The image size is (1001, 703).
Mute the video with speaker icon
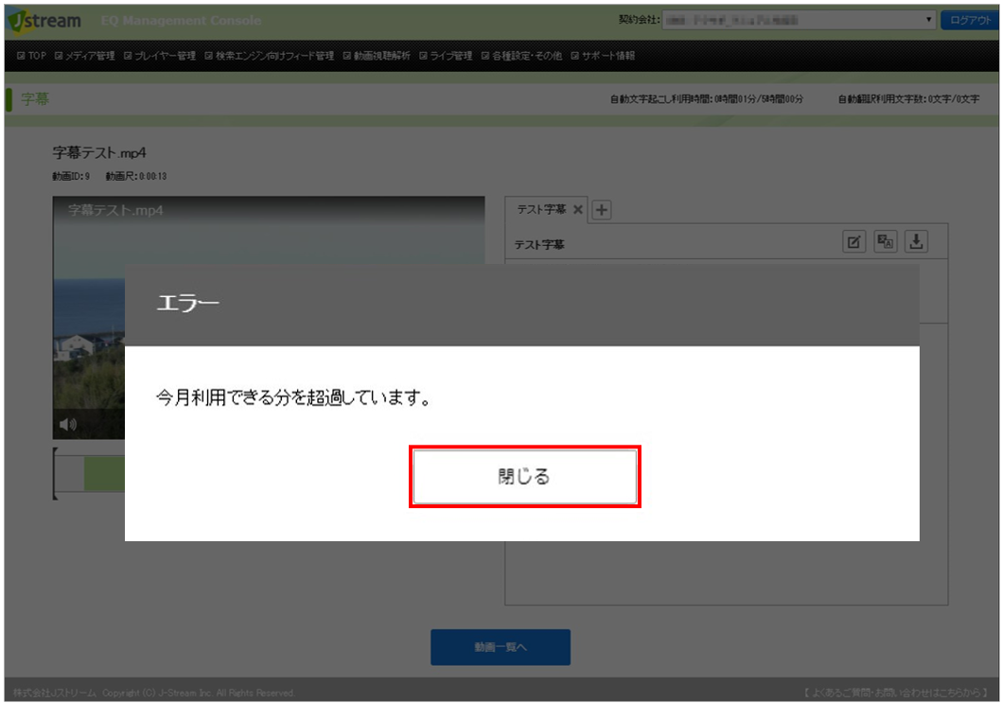68,424
